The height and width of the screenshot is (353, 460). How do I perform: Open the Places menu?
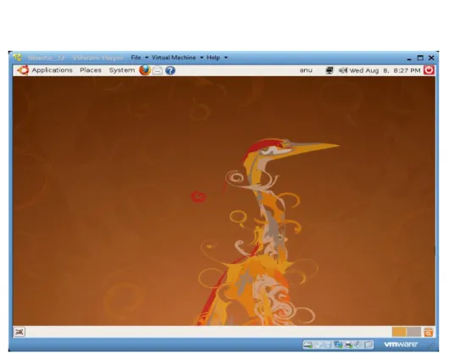click(91, 70)
